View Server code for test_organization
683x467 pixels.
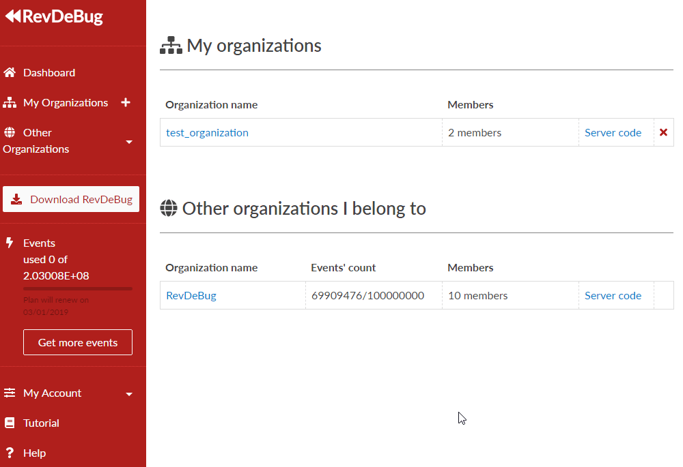(x=613, y=133)
